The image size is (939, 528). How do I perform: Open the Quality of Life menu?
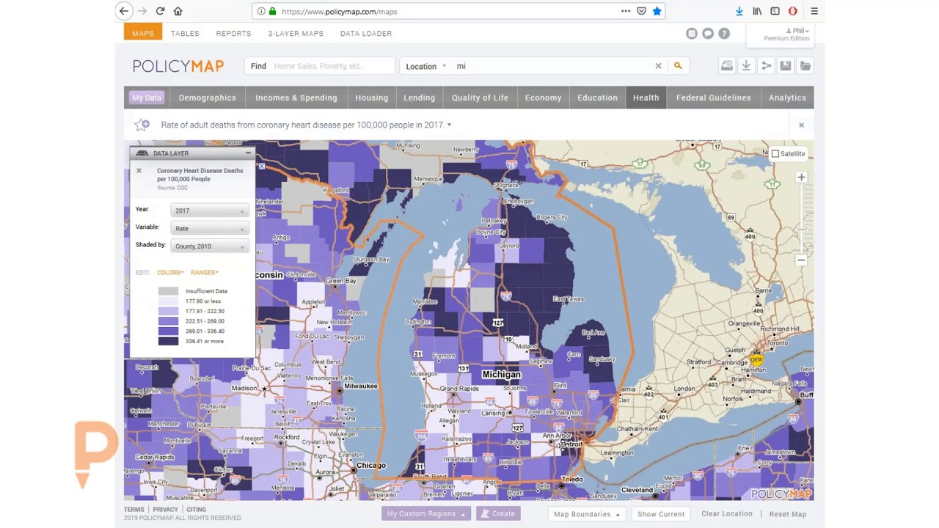(480, 98)
